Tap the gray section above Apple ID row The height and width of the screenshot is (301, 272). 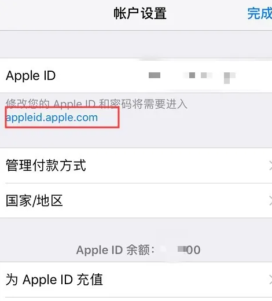pyautogui.click(x=136, y=45)
